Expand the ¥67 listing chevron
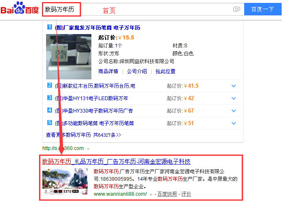 click(x=234, y=111)
